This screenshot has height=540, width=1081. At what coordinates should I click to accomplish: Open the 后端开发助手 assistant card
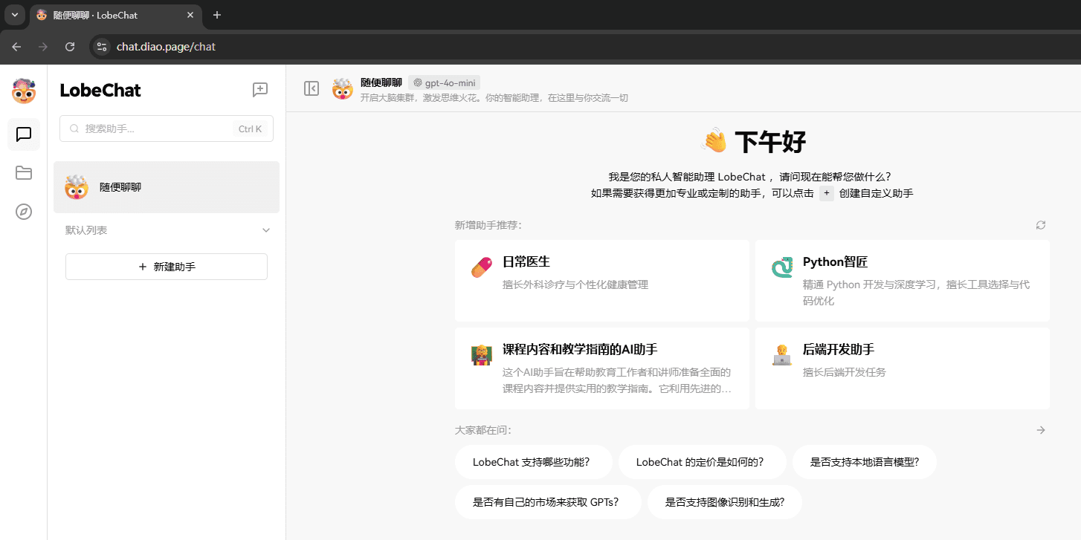(903, 368)
